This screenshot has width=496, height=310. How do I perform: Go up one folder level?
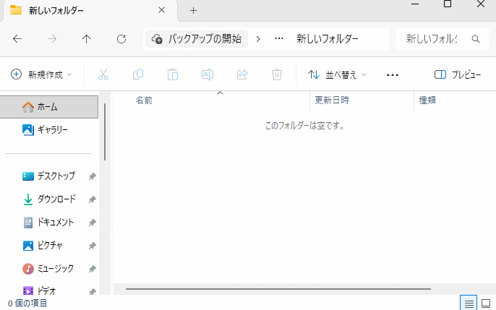[87, 39]
